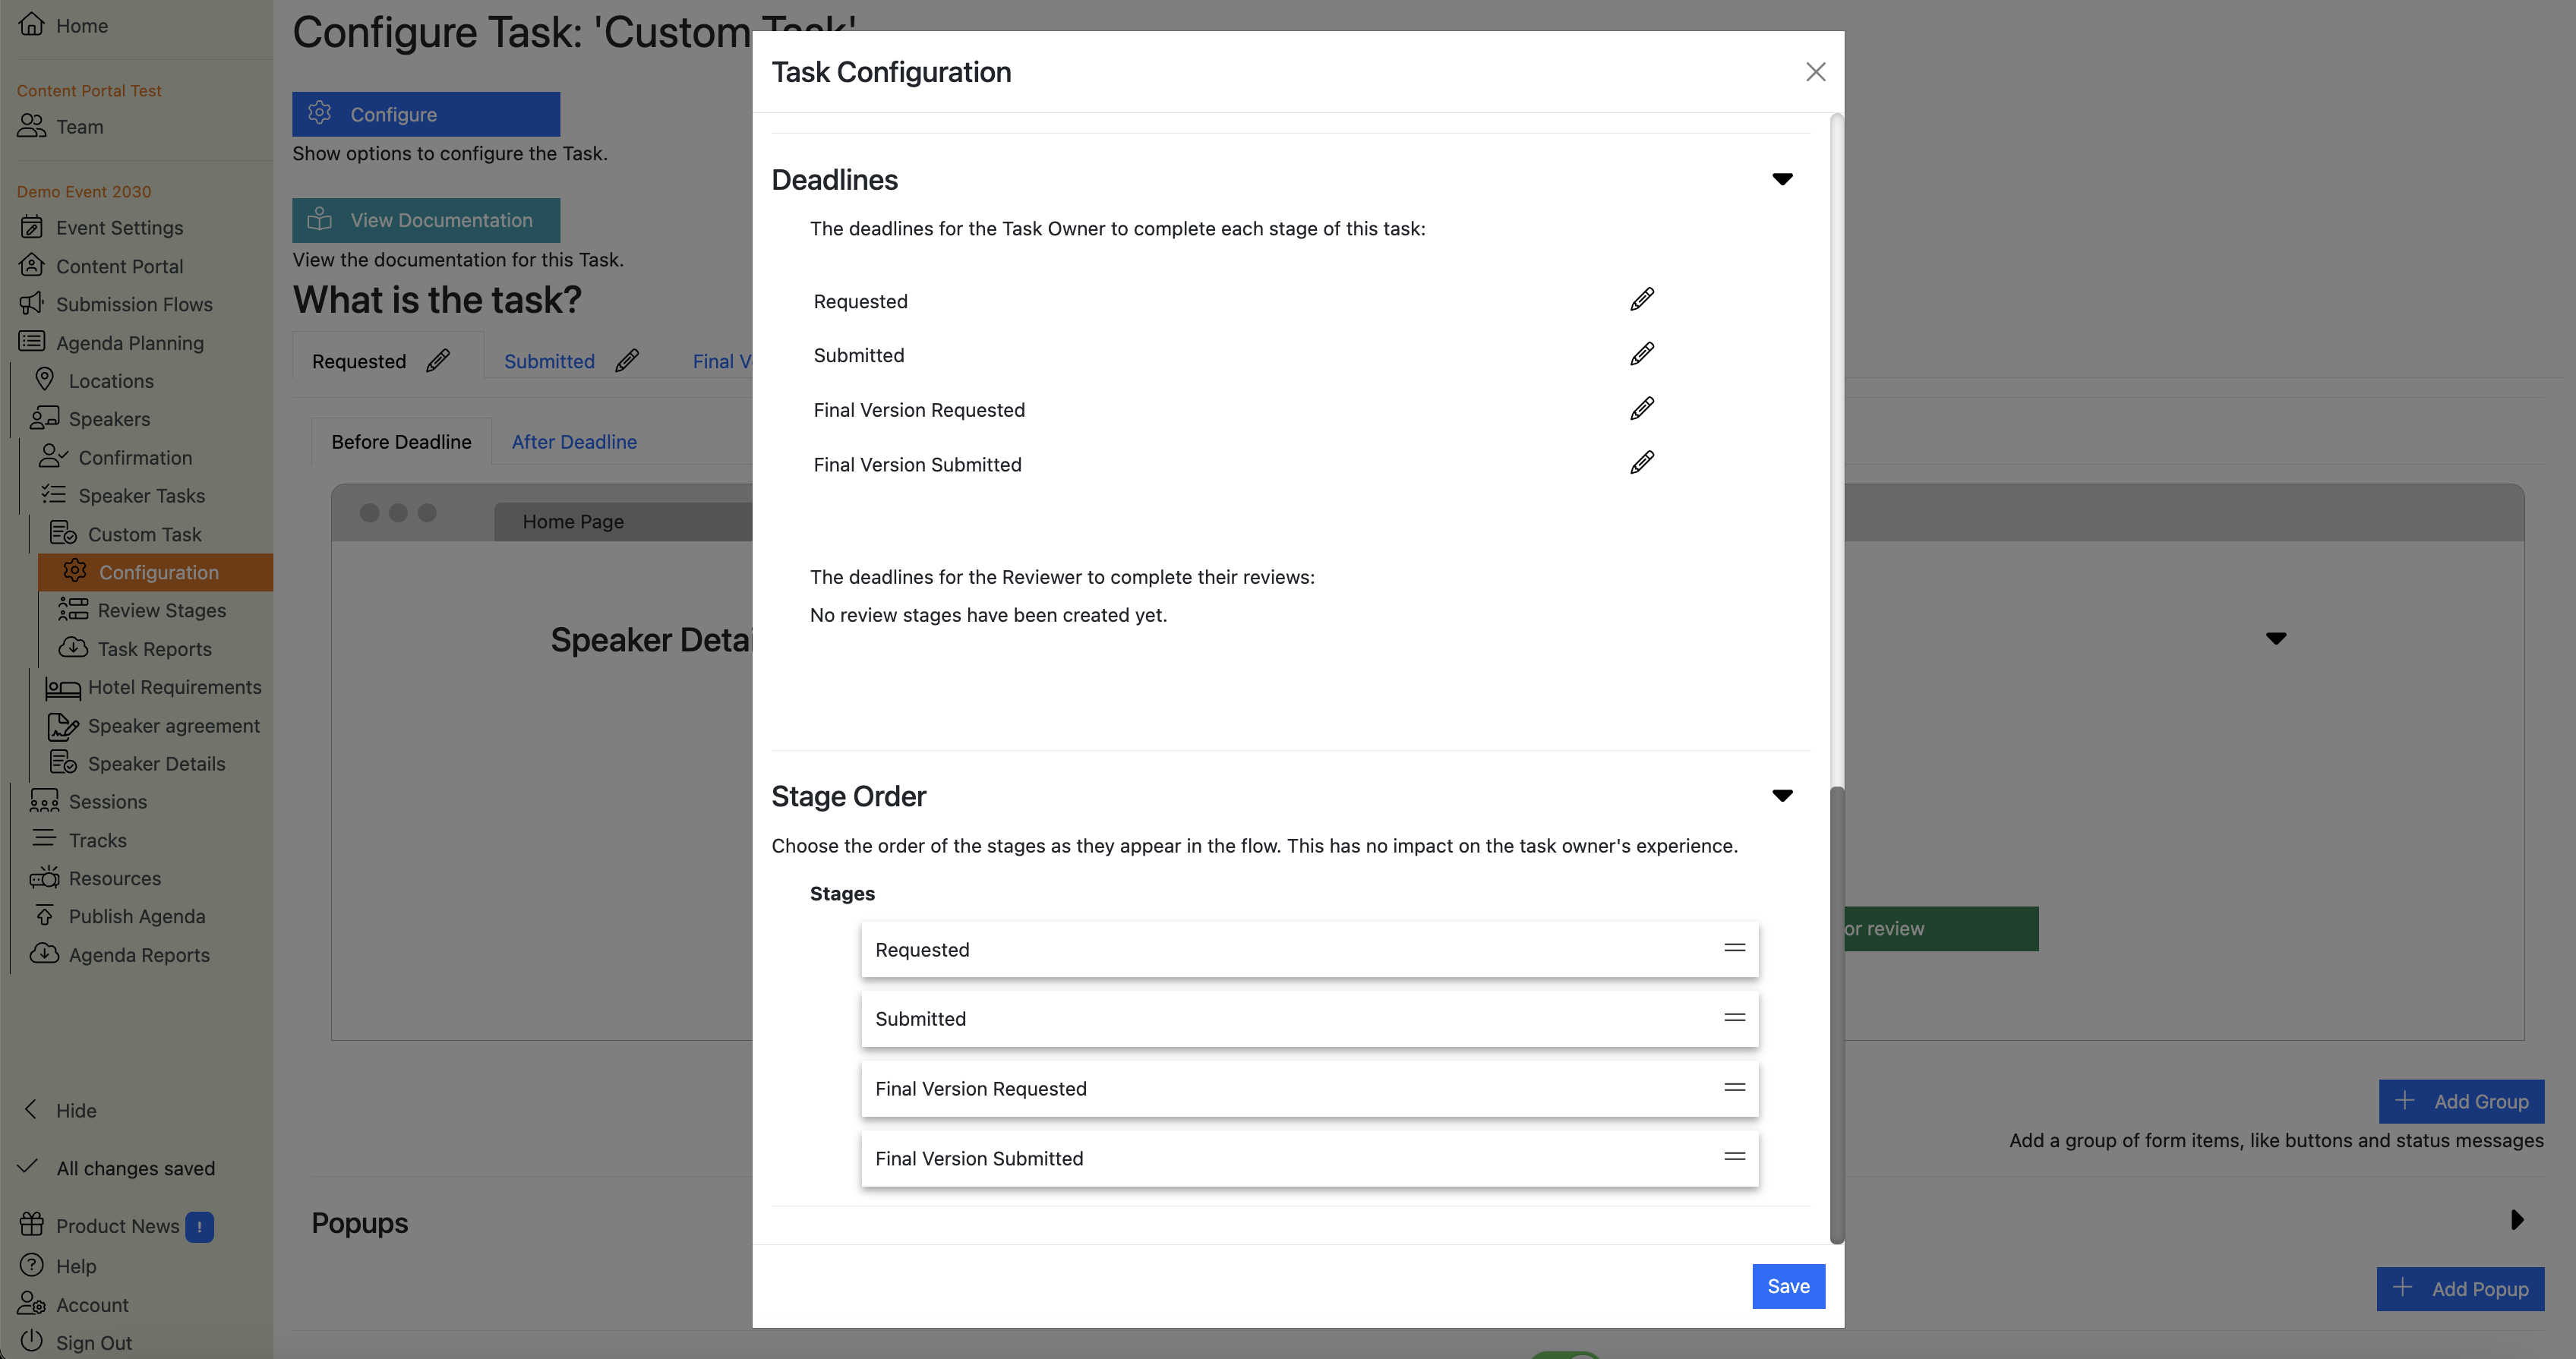Switch to After Deadline tab

574,442
